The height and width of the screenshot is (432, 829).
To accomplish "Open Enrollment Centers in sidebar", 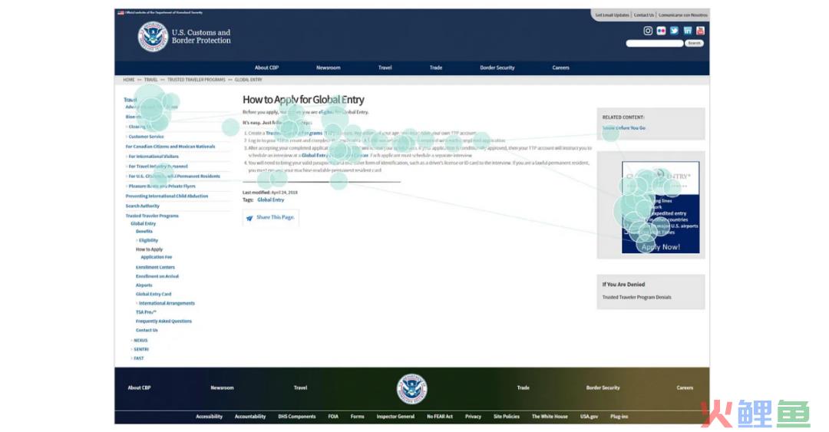I will pyautogui.click(x=155, y=268).
